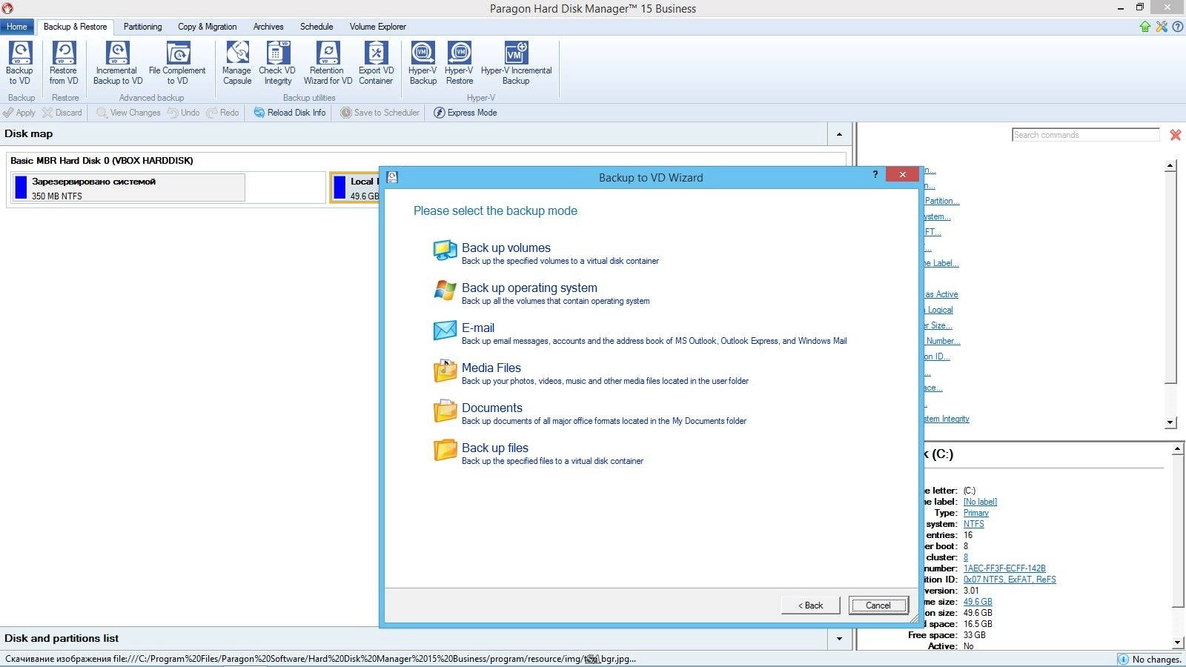Clear the command search with red X
The image size is (1186, 667).
point(1176,135)
